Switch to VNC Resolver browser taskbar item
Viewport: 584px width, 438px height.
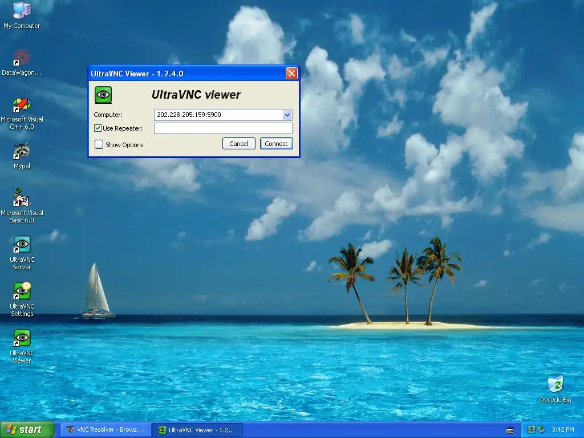106,429
